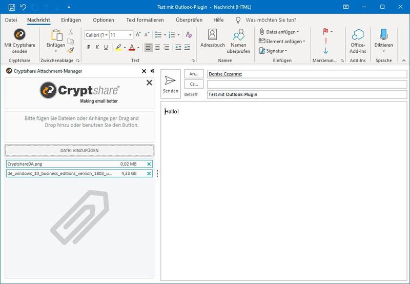Cut selection with the scissors icon

(x=71, y=32)
